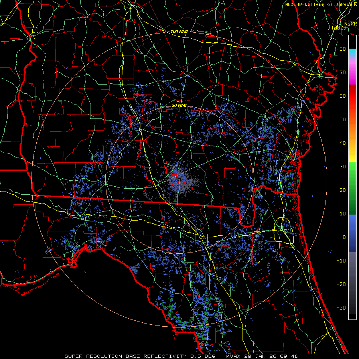Click the 60 dBZ value on the scale
This screenshot has height=359, width=359.
(343, 96)
